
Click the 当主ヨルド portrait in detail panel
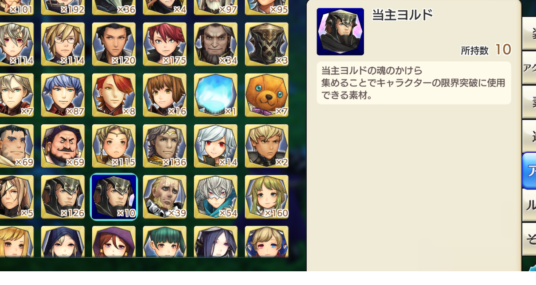(340, 31)
